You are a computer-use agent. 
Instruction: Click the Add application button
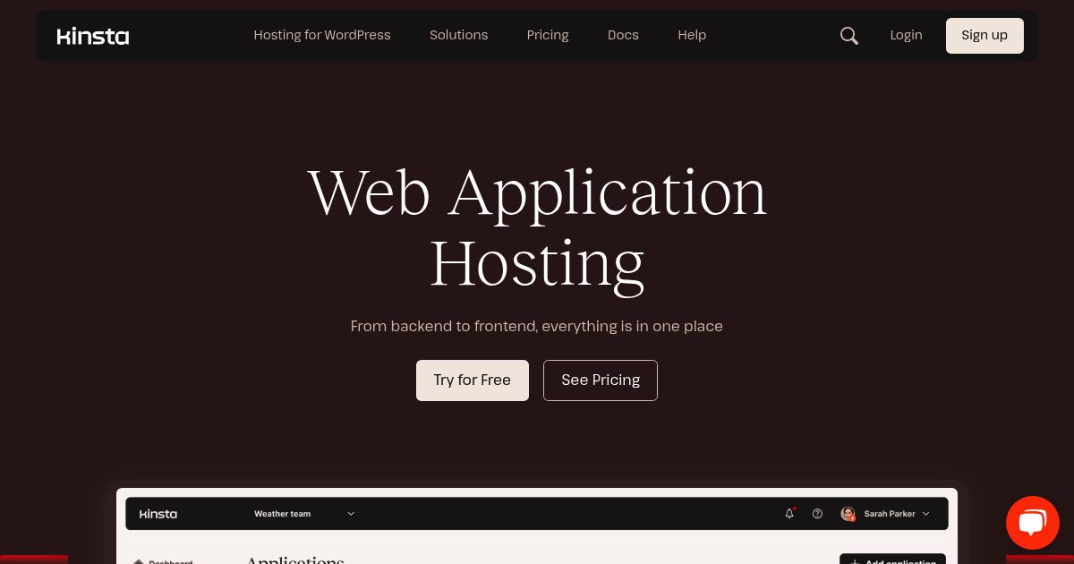(x=892, y=559)
